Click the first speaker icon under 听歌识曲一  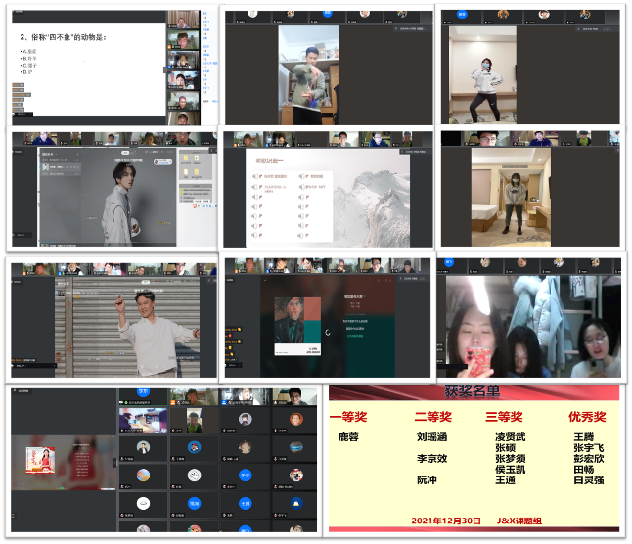(254, 176)
